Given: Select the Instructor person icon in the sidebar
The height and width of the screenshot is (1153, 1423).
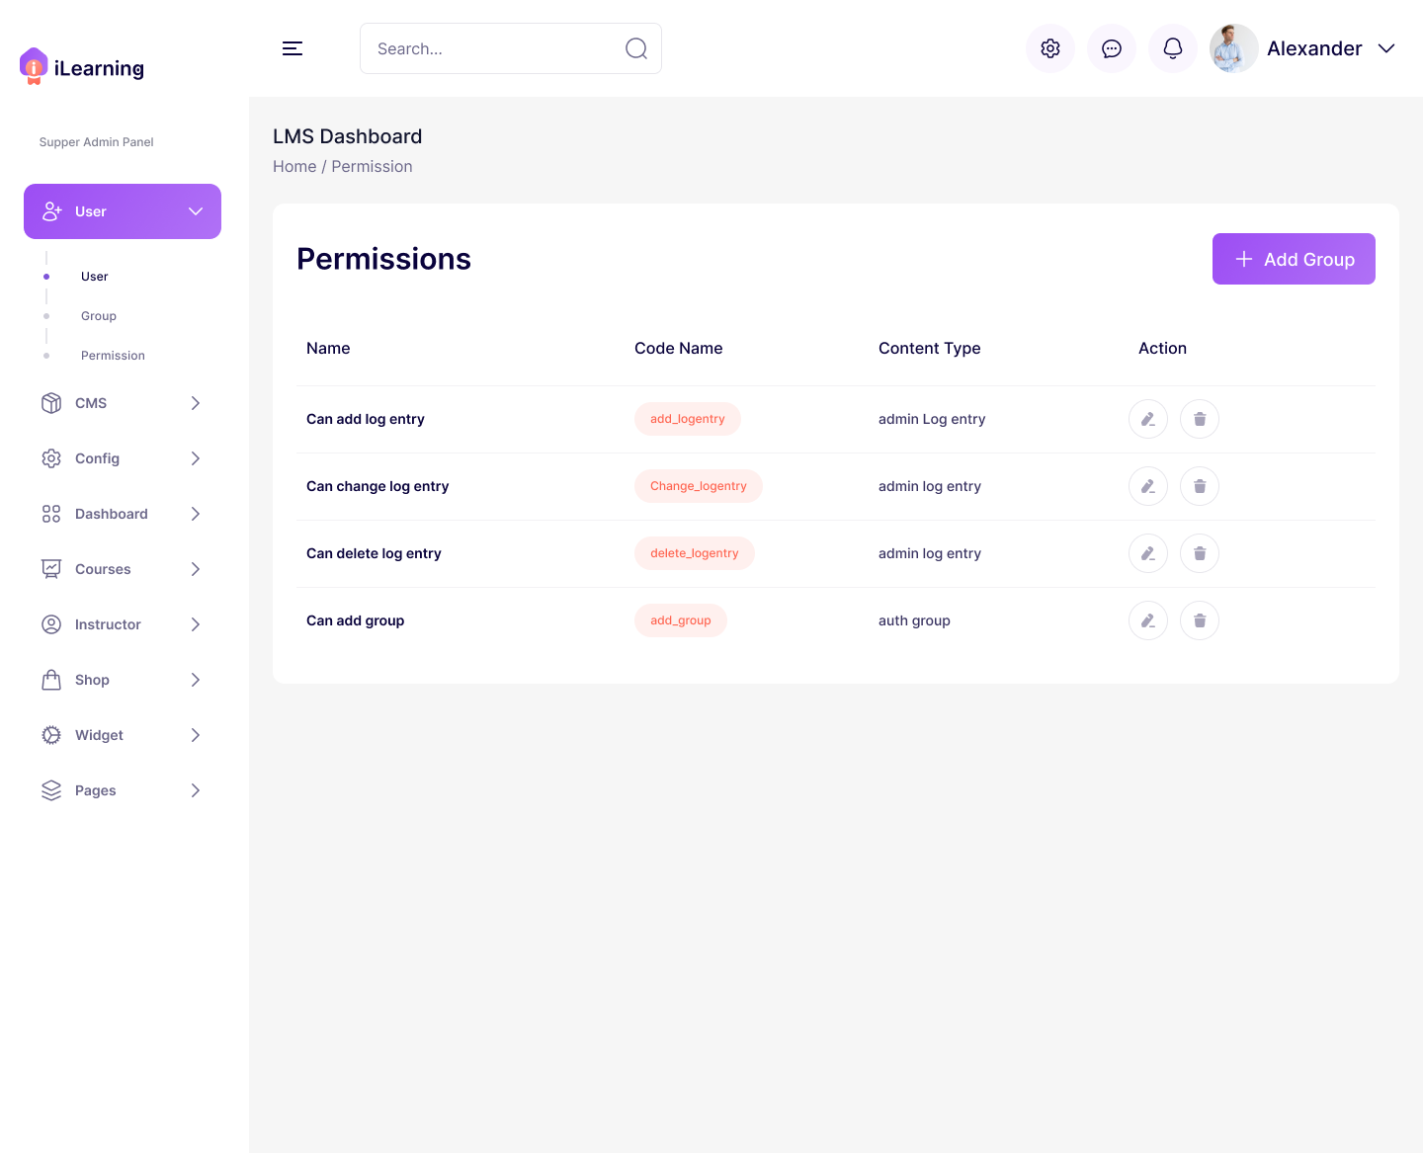Looking at the screenshot, I should (x=51, y=624).
